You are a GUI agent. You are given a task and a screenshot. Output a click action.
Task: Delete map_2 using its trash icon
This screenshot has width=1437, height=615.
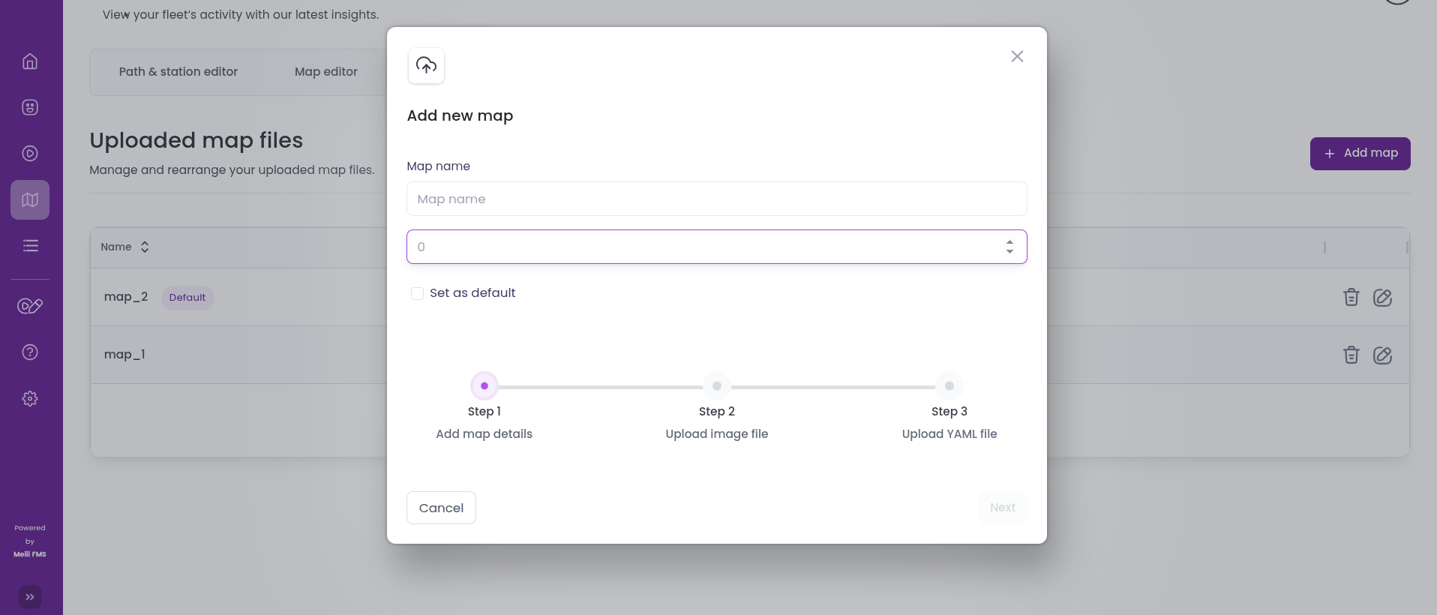[1351, 298]
